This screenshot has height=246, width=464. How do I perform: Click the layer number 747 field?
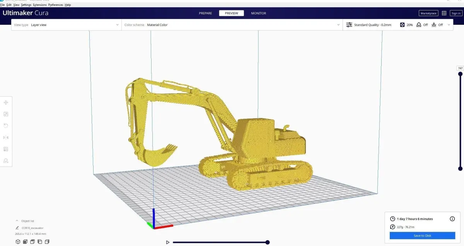pos(460,68)
